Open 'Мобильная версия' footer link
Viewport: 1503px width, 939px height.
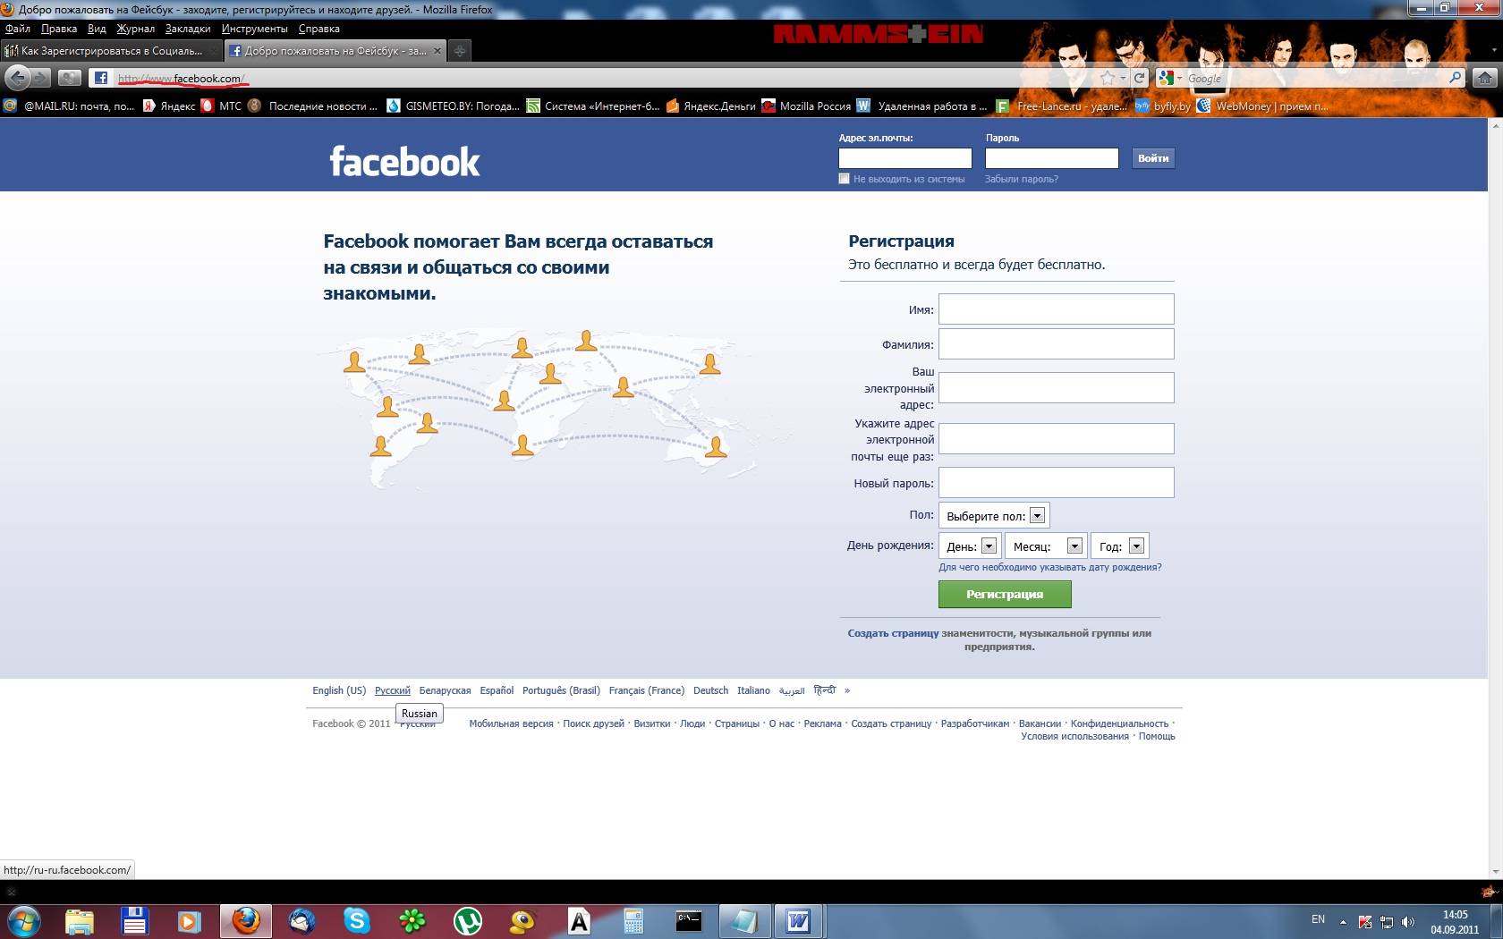point(511,723)
